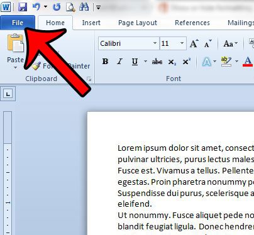Toggle strikethrough formatting
The image size is (254, 235).
click(x=157, y=62)
